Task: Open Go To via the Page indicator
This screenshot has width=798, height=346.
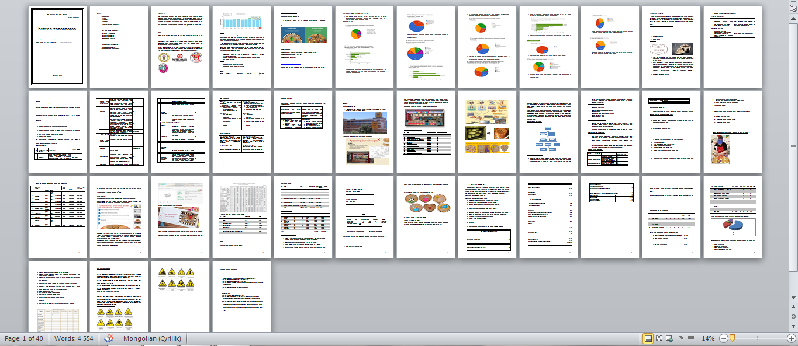Action: [x=23, y=338]
